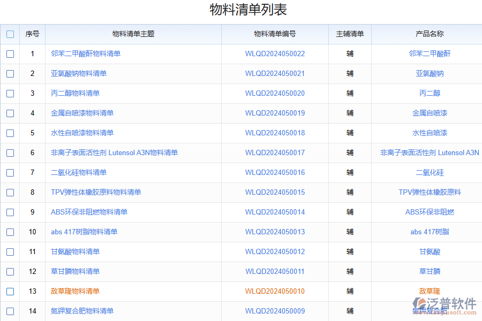Click bill number WLQD2024050020
Image resolution: width=482 pixels, height=321 pixels.
[x=275, y=94]
